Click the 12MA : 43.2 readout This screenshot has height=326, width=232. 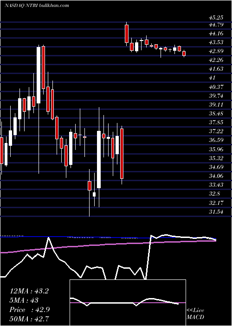click(x=29, y=291)
